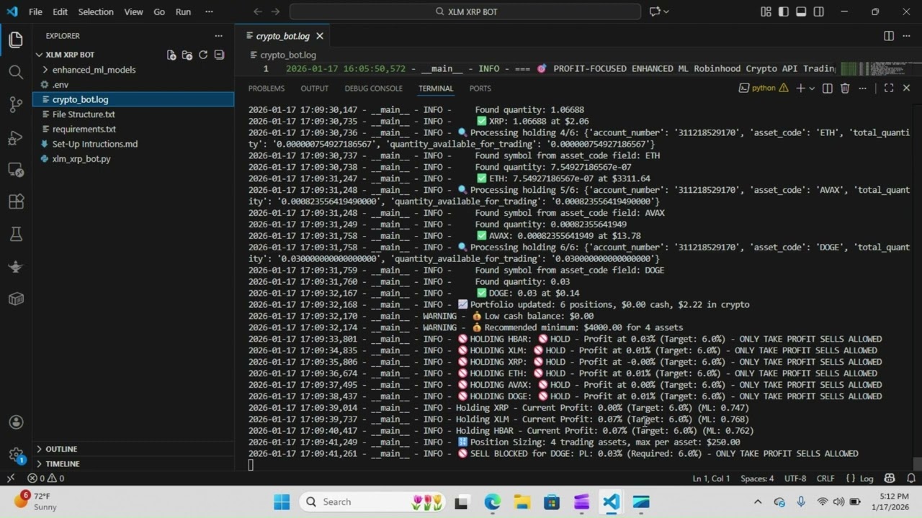Collapse all folders in Explorer
The height and width of the screenshot is (518, 922).
(x=219, y=55)
